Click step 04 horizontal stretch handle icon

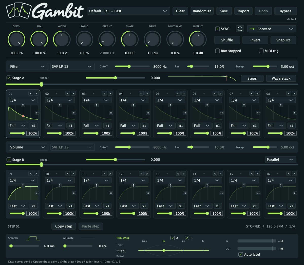148,113
